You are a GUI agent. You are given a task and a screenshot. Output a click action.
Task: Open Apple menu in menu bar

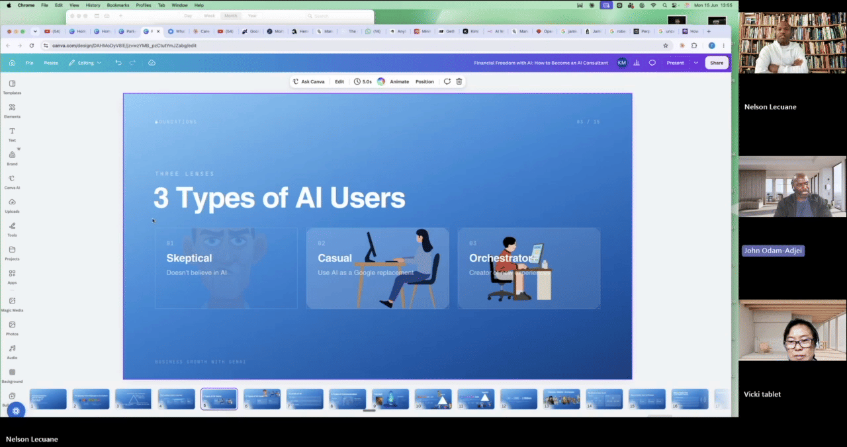pyautogui.click(x=9, y=5)
